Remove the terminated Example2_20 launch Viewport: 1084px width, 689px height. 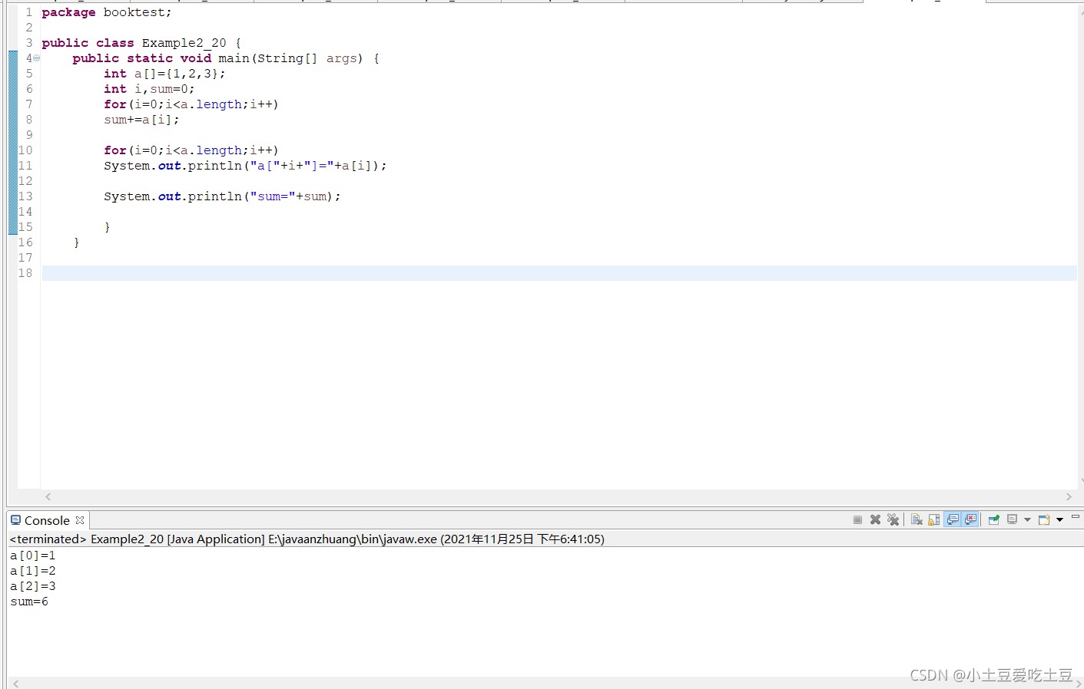[x=875, y=519]
